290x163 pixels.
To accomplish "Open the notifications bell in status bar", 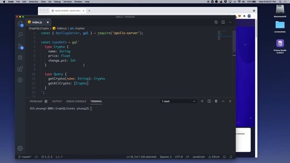I will point(231,157).
